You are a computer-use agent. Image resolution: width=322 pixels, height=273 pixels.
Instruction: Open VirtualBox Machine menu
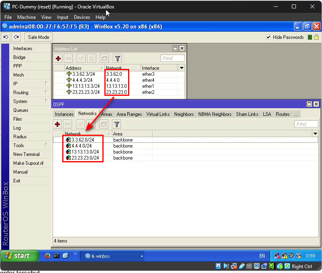26,17
